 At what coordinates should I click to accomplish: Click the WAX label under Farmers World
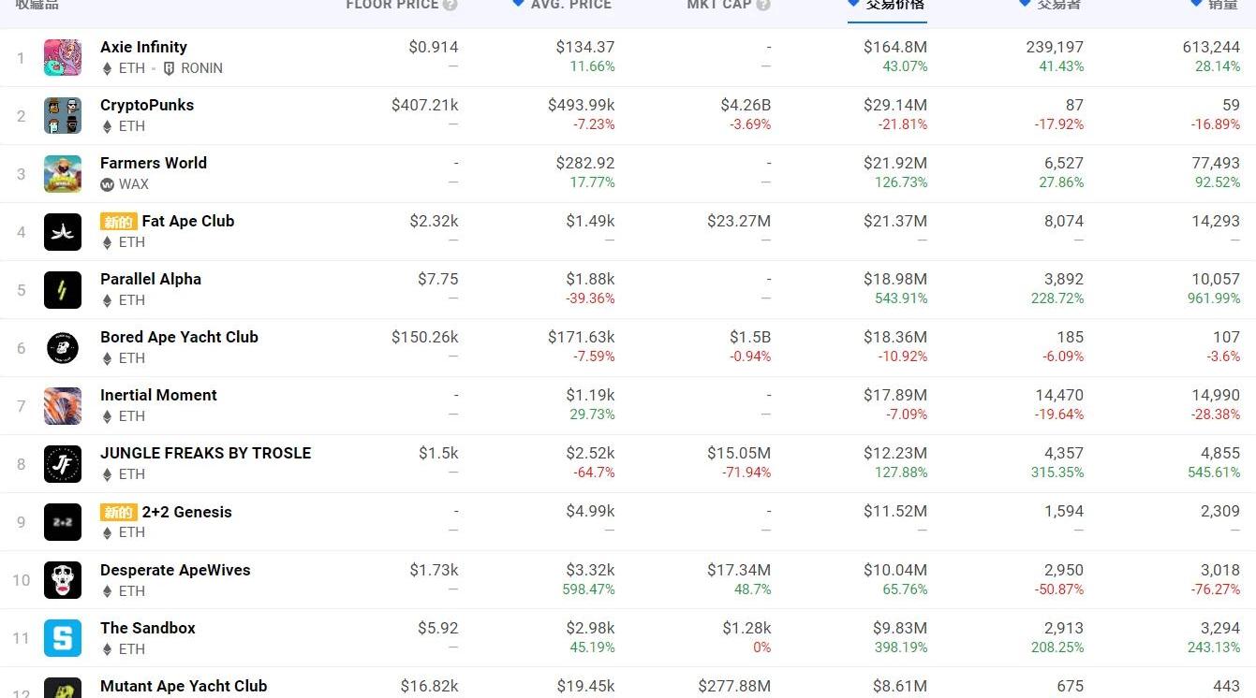134,184
